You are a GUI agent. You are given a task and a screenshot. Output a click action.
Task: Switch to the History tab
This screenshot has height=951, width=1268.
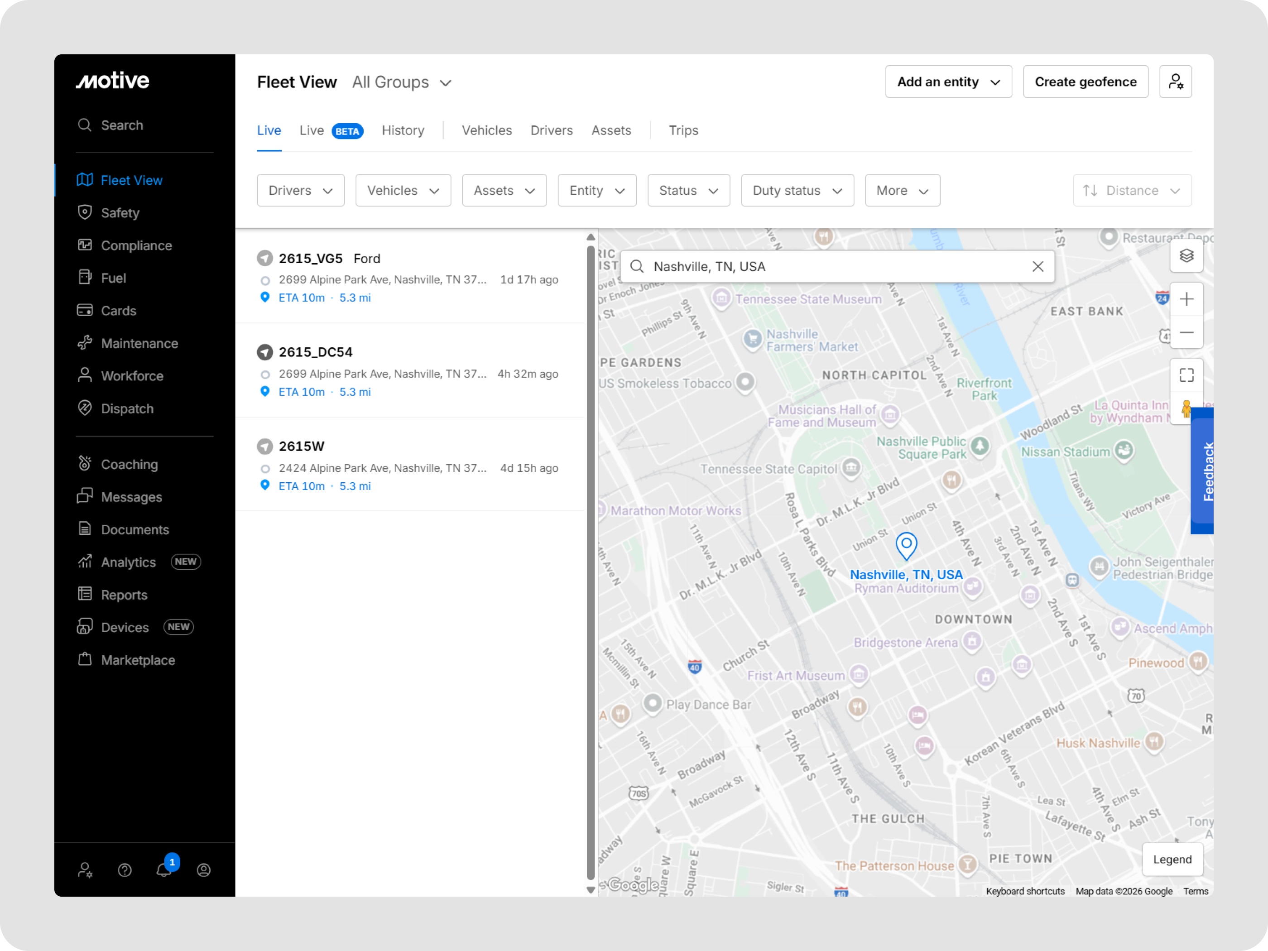point(403,131)
